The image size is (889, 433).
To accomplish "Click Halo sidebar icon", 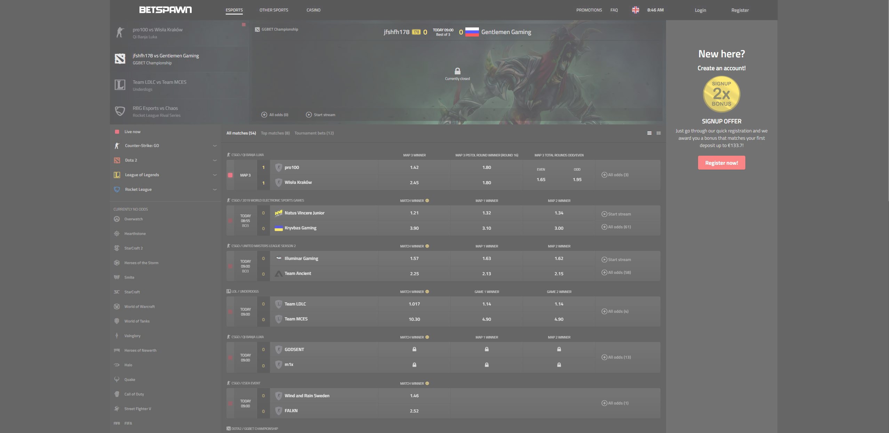I will [117, 365].
